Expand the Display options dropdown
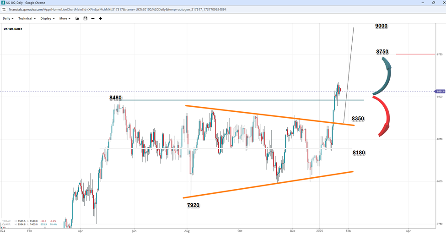 point(48,19)
